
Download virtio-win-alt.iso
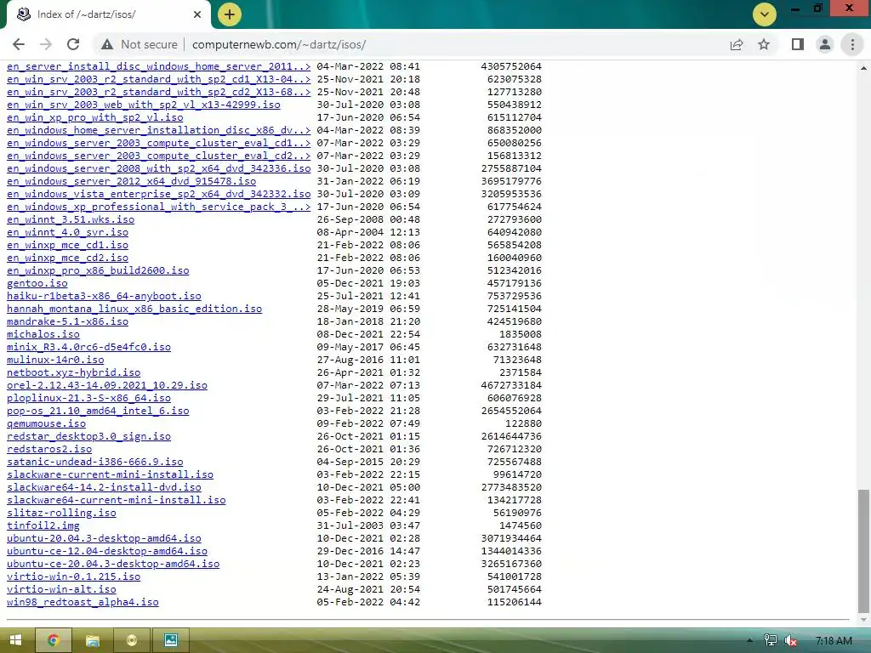[x=61, y=590]
